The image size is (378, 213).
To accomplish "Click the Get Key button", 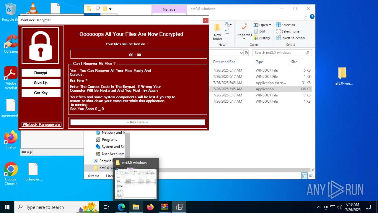I will pyautogui.click(x=41, y=93).
